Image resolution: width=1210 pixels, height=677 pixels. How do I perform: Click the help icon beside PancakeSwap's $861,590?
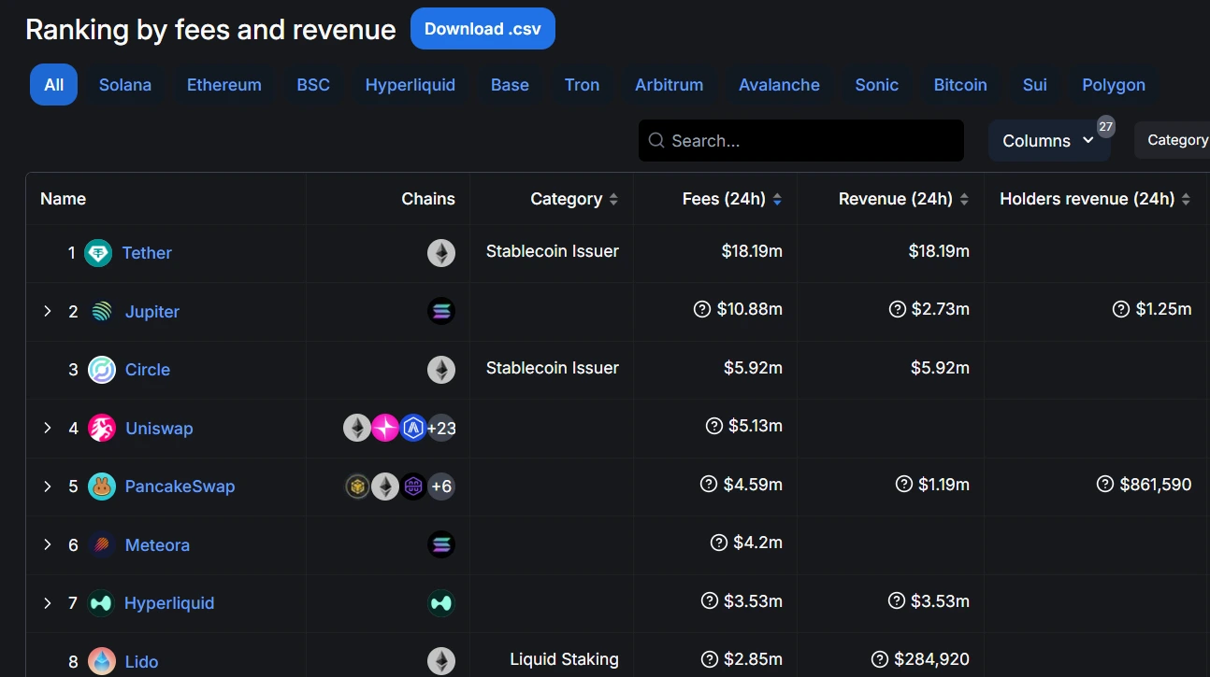(x=1105, y=484)
